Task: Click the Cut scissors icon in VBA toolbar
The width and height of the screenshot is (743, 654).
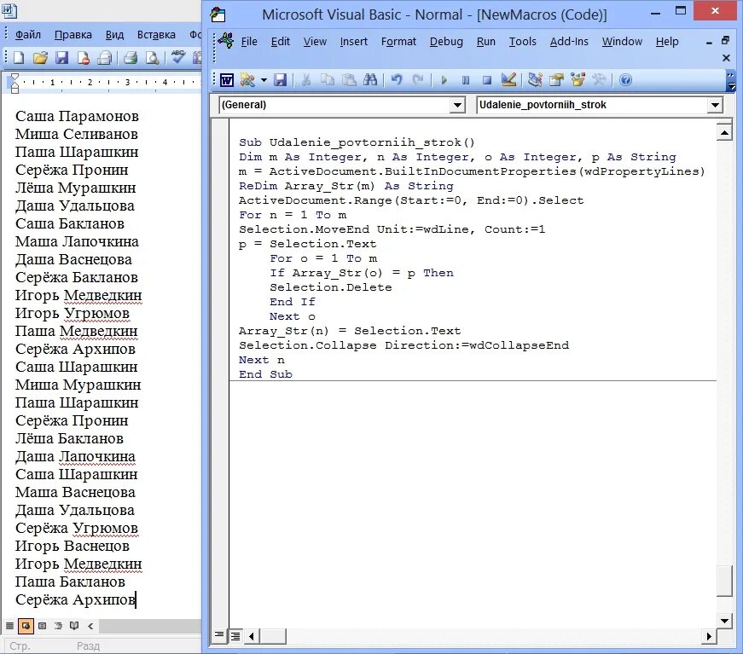Action: (306, 80)
